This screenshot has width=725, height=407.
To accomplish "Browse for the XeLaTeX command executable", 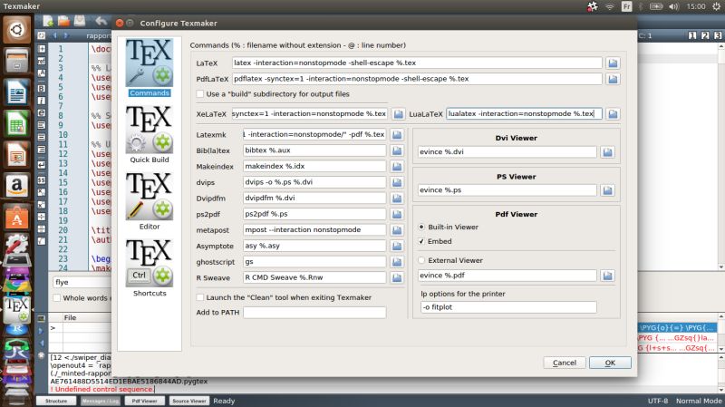I will click(398, 114).
